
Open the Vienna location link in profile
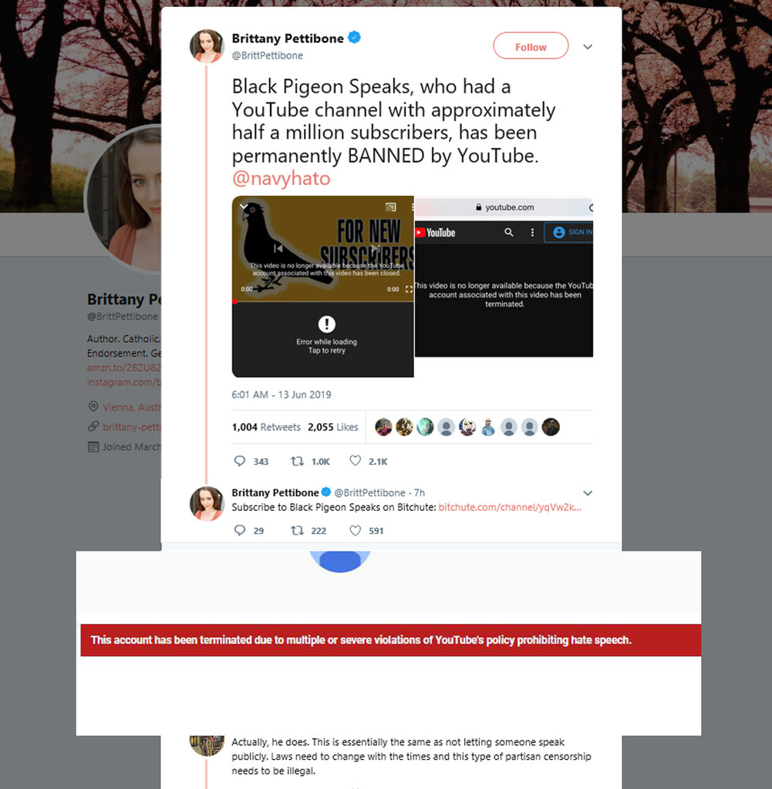pos(131,407)
